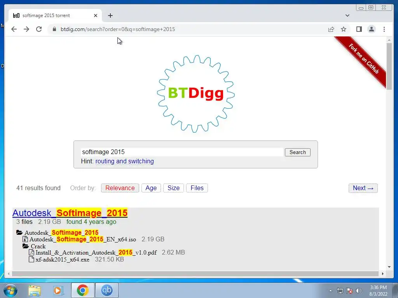Switch to Chrome taskbar button
398x298 pixels.
tap(82, 290)
